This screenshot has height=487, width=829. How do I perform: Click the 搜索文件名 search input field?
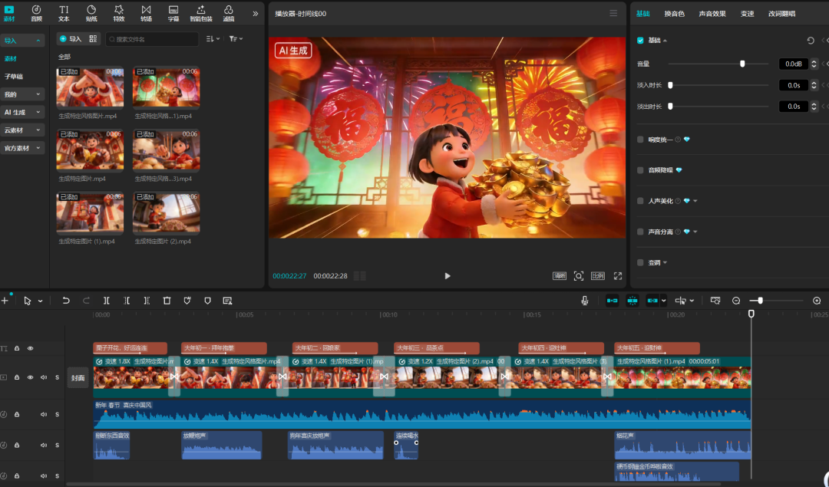154,38
